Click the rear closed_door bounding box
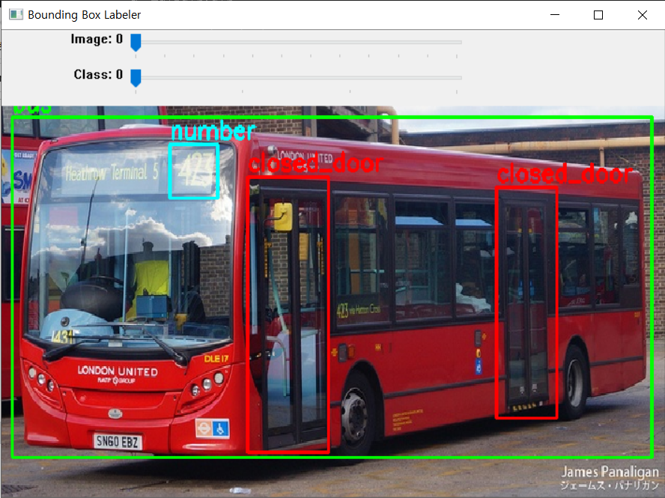 [x=526, y=303]
